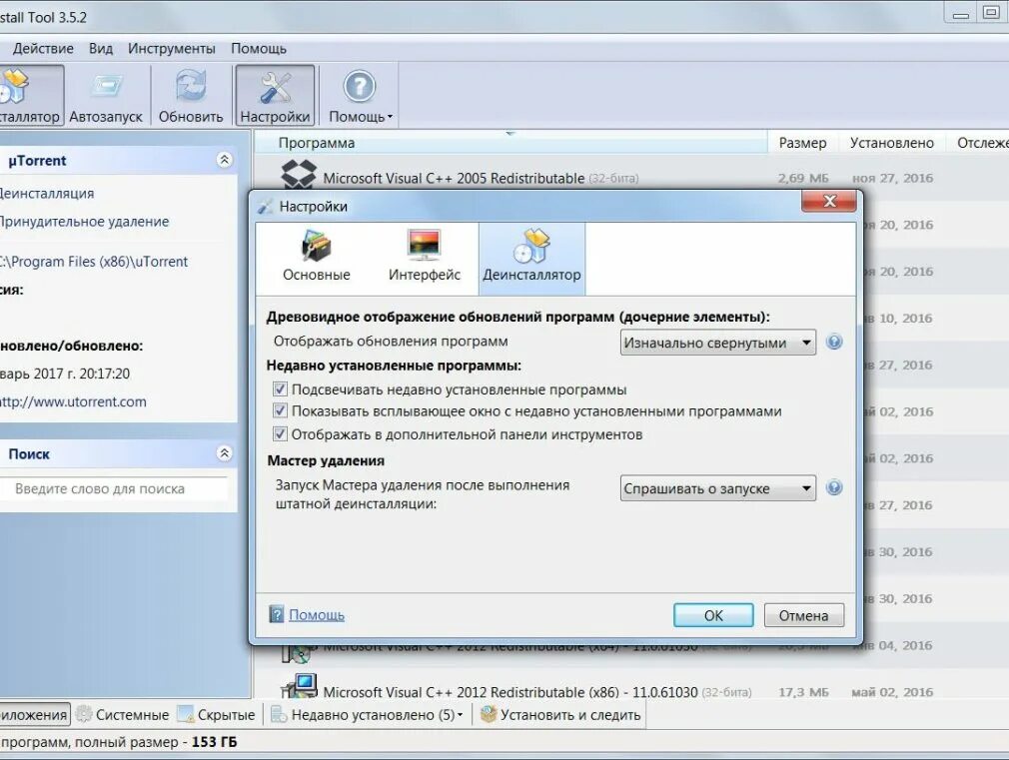The height and width of the screenshot is (760, 1009).
Task: Click help icon beside Спрашивать о запуске dropdown
Action: click(834, 487)
